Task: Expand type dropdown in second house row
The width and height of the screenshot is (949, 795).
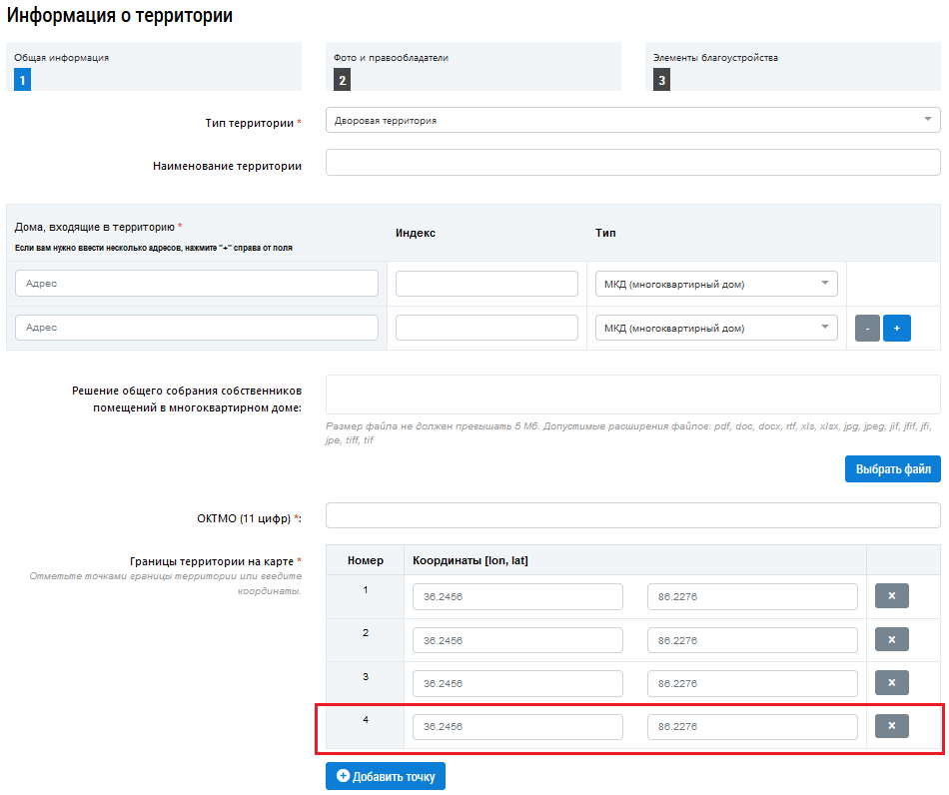Action: pos(715,328)
